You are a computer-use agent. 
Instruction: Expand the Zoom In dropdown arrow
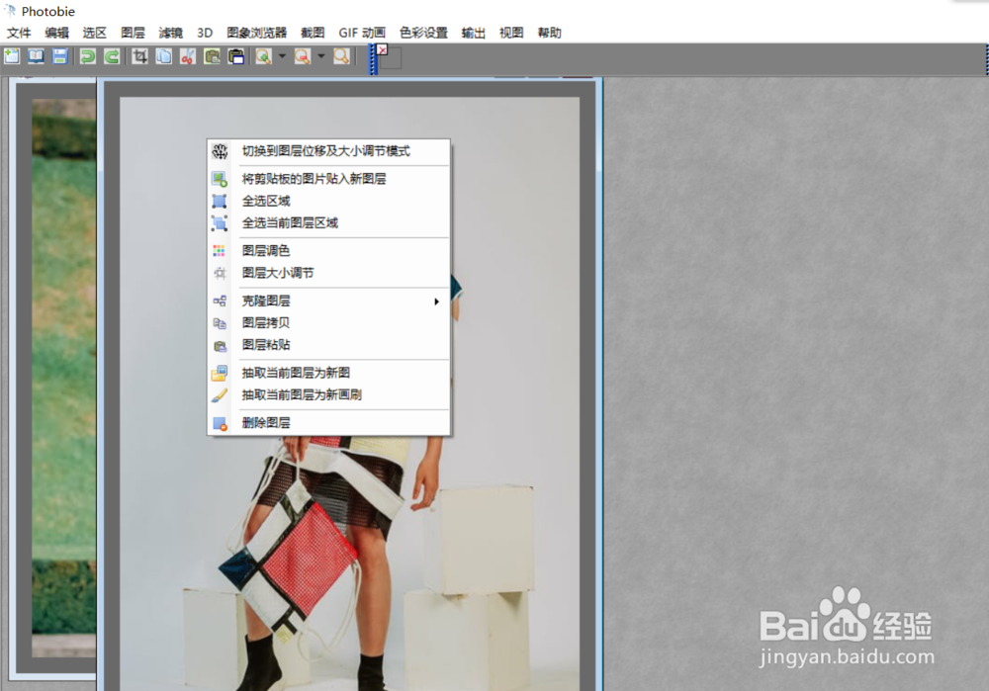[281, 56]
